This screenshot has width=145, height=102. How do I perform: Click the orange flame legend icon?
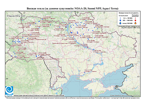pyautogui.click(x=136, y=23)
